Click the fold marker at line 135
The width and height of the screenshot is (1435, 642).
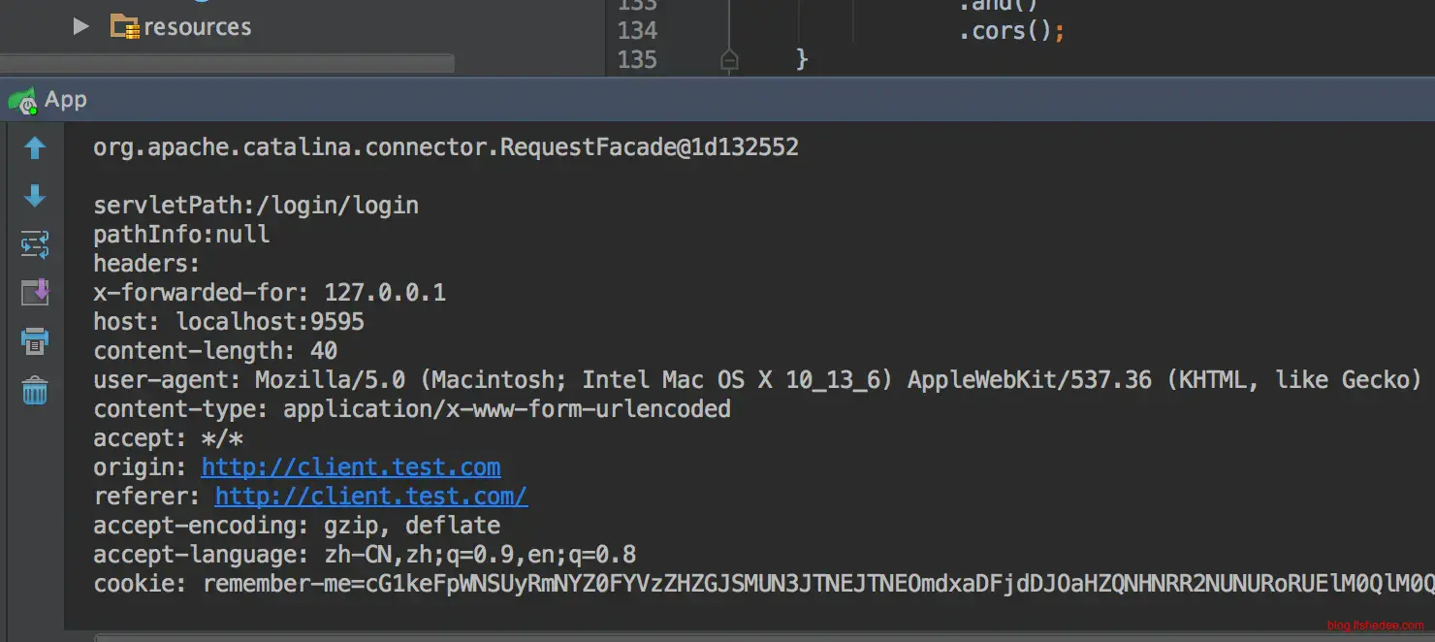(x=729, y=60)
